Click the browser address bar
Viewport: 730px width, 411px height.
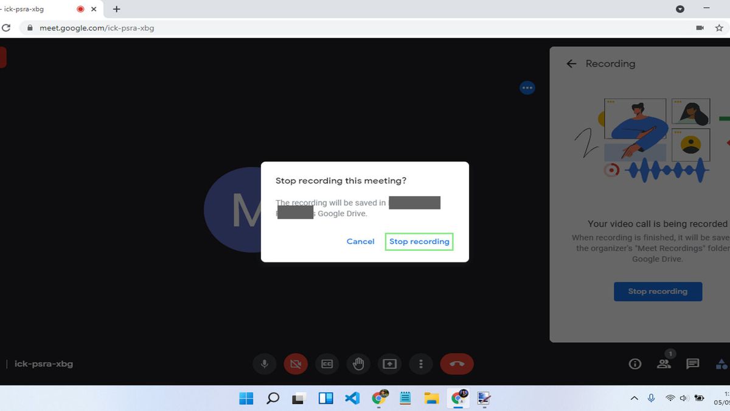click(97, 27)
